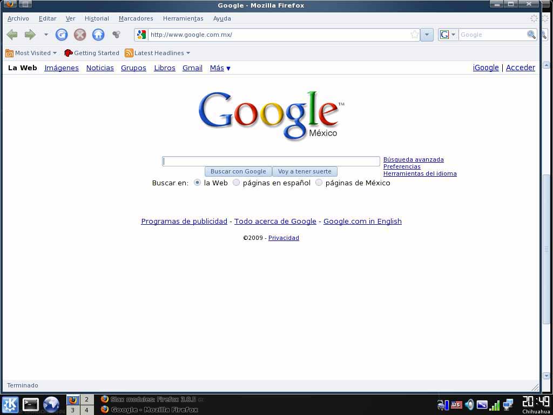Open the Editar menu
This screenshot has height=415, width=553.
48,19
